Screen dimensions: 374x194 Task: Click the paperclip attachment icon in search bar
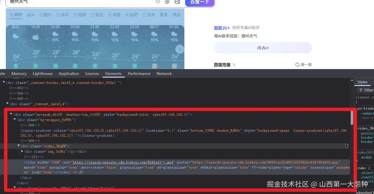[167, 2]
